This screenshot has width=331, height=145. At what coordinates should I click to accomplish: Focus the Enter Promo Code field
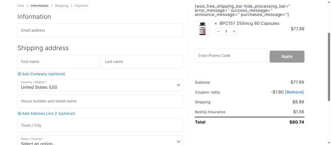pos(231,56)
